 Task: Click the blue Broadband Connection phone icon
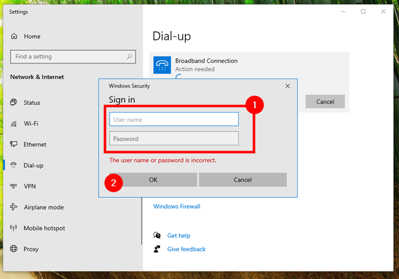162,65
